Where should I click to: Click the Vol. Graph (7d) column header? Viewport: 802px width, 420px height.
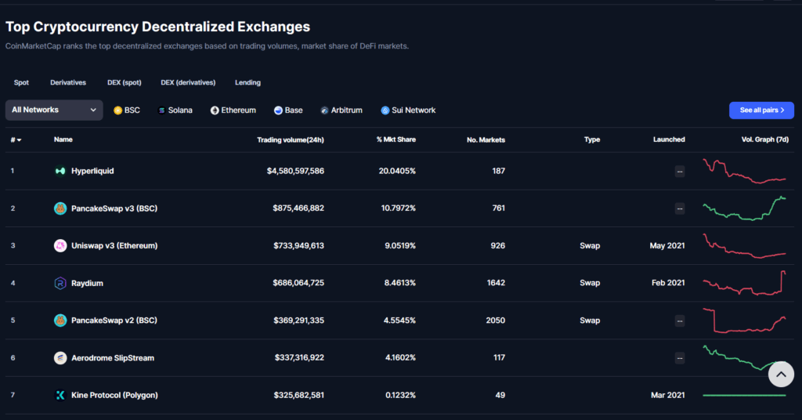coord(765,139)
